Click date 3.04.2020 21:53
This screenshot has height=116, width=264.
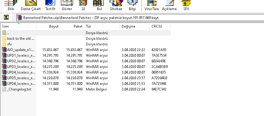point(133,84)
